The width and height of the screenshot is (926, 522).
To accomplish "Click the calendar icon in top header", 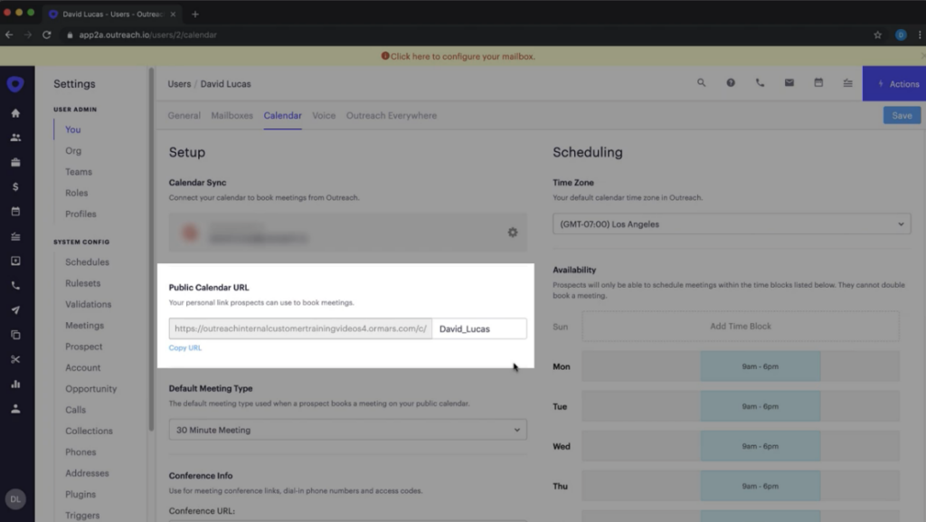I will (818, 83).
